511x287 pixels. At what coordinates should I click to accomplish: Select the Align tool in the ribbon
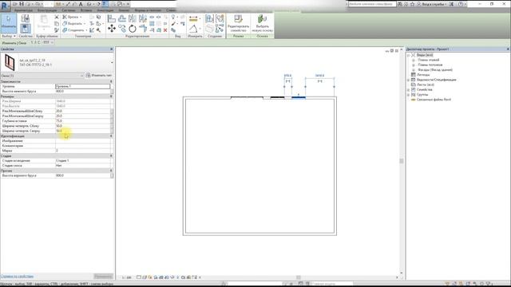click(x=112, y=18)
